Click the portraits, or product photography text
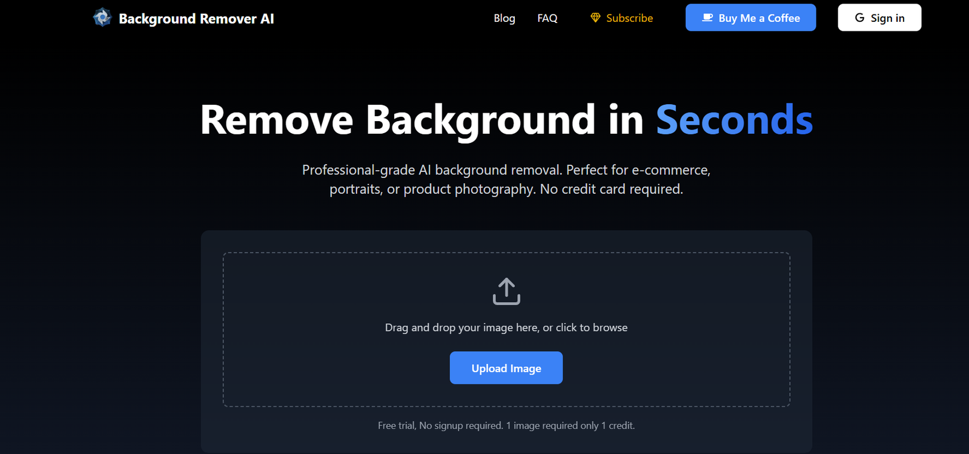Viewport: 969px width, 454px height. pyautogui.click(x=432, y=189)
